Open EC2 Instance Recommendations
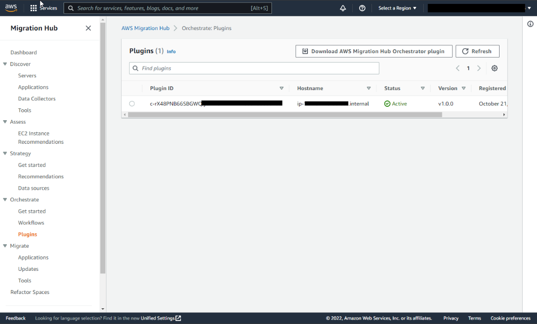The width and height of the screenshot is (537, 324). click(x=41, y=137)
